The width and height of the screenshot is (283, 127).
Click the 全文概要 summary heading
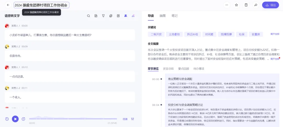153,44
